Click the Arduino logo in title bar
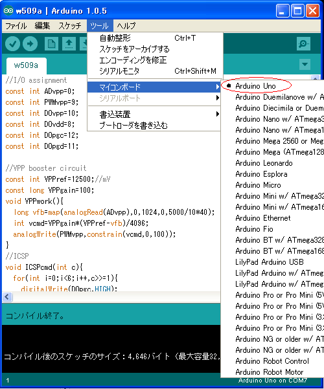The height and width of the screenshot is (389, 324). coord(8,10)
